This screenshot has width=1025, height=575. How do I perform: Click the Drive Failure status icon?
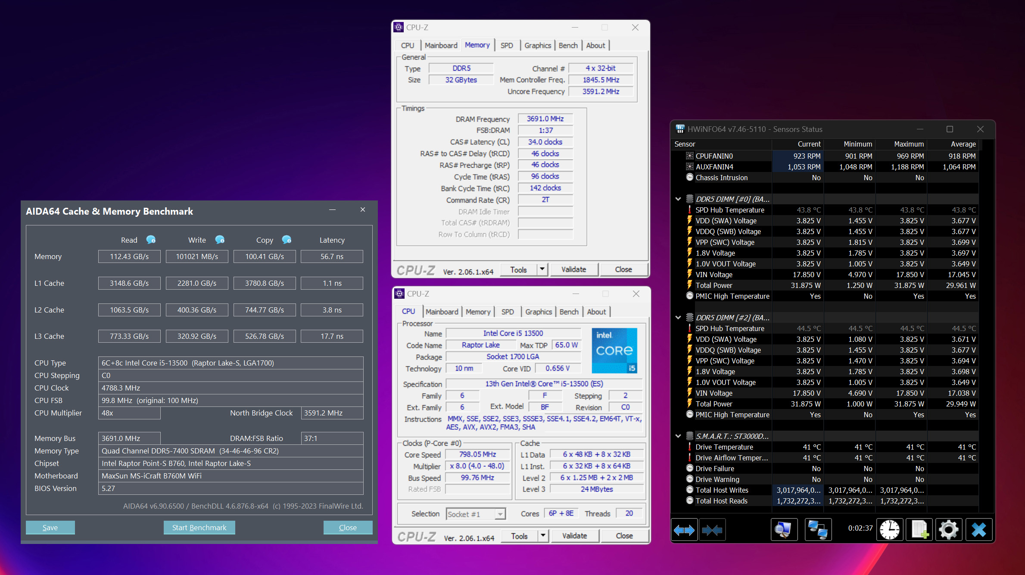pyautogui.click(x=690, y=469)
